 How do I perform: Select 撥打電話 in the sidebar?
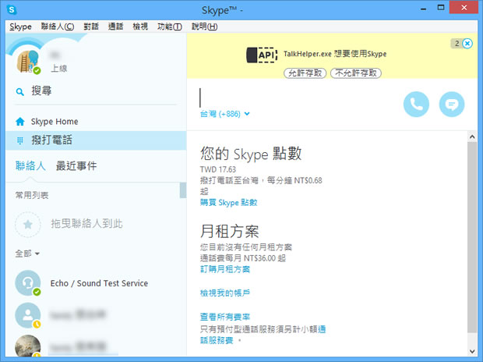(x=96, y=140)
